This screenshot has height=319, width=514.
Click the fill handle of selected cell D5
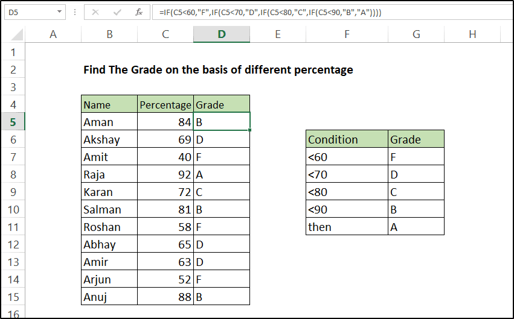250,130
